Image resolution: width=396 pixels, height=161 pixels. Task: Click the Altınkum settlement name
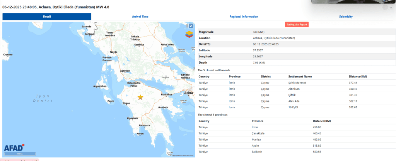click(x=294, y=89)
